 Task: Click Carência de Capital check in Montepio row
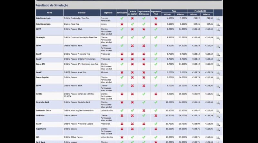click(132, 37)
